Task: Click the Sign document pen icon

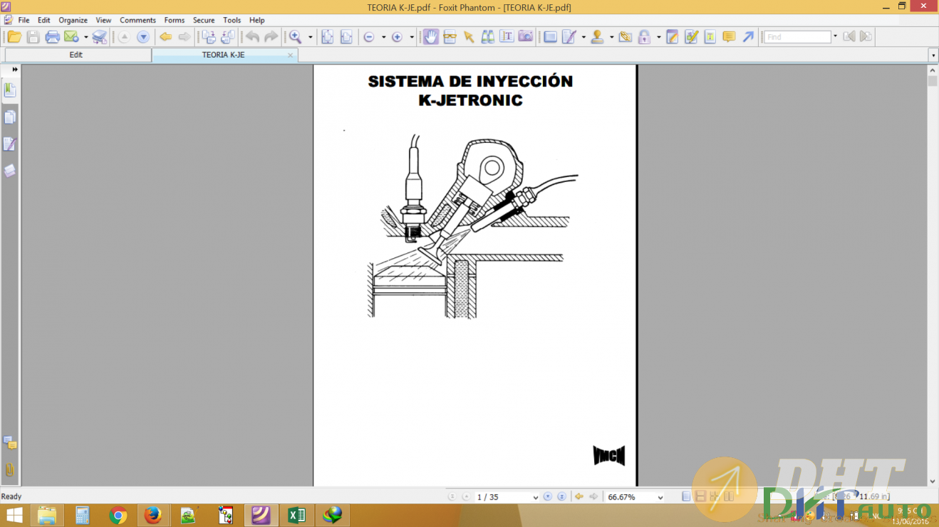Action: tap(569, 37)
